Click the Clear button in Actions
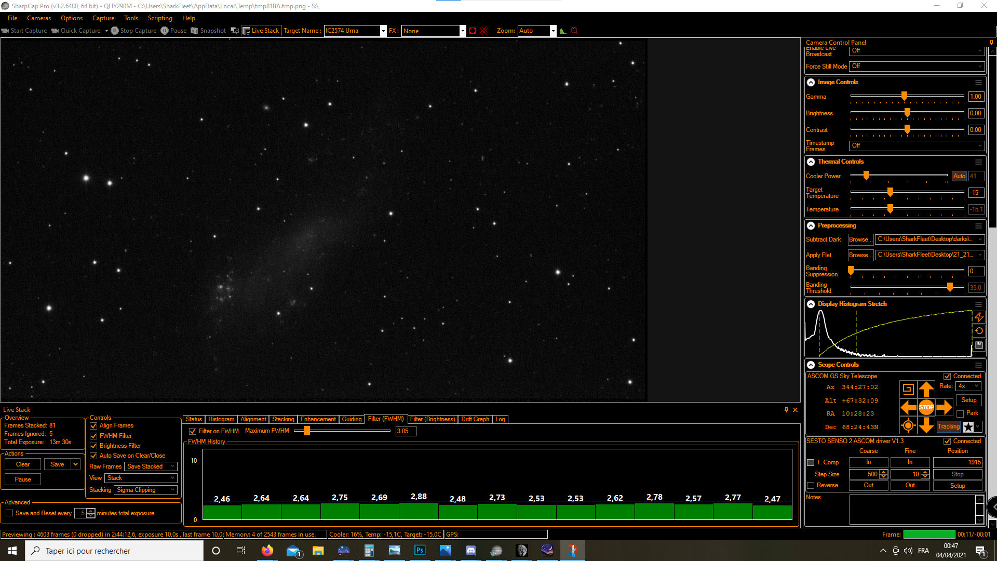The width and height of the screenshot is (997, 561). [x=23, y=464]
